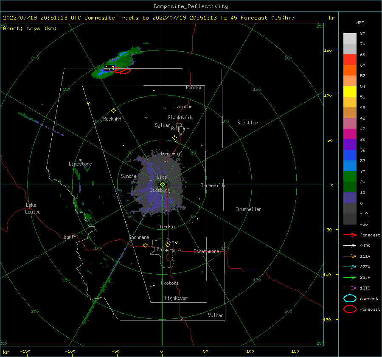Click the dBZ colorbar heading
The image size is (382, 357).
(360, 22)
